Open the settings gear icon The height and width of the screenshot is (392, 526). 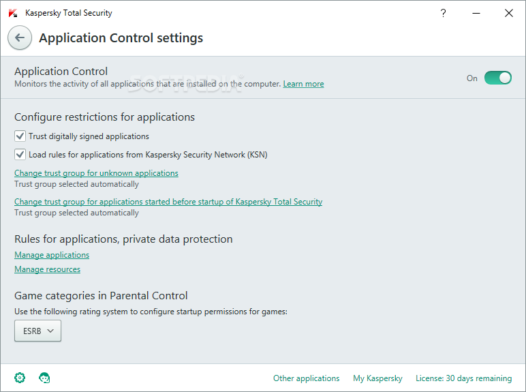[x=20, y=378]
